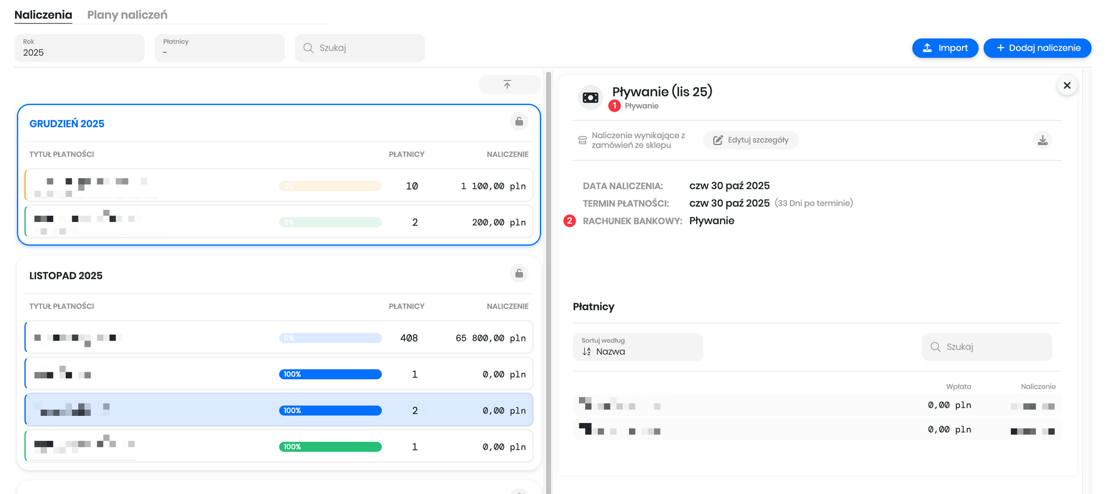Click the download icon in details panel

pos(1042,140)
